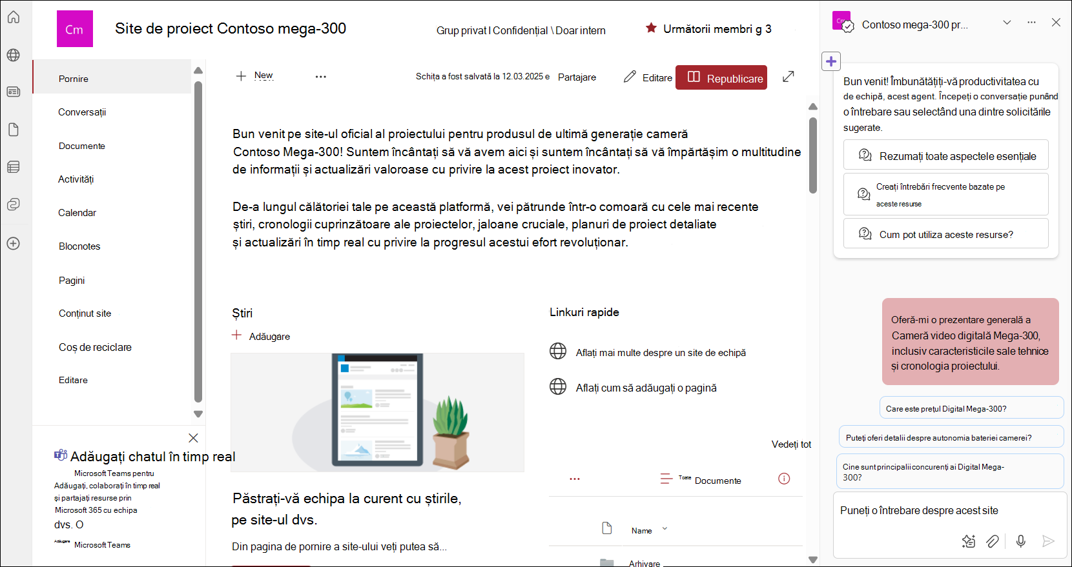Open Activități in site navigation
The width and height of the screenshot is (1072, 567).
coord(76,179)
